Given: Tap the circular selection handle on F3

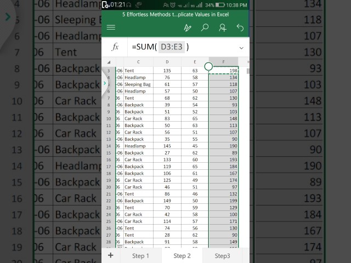Looking at the screenshot, I should click(208, 66).
